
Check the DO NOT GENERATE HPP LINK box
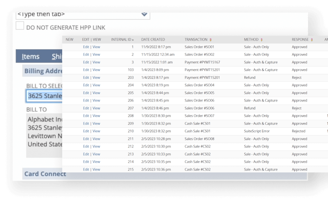coord(20,26)
